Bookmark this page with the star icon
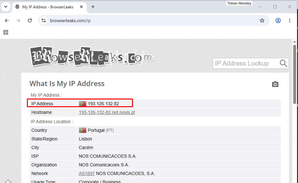 [262, 20]
